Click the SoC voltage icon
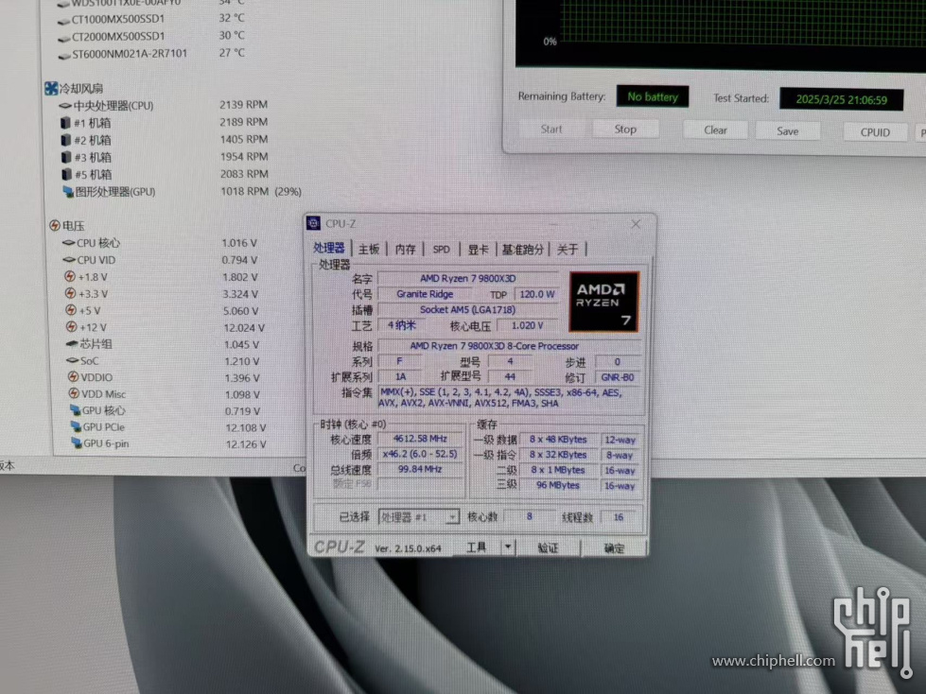 click(x=73, y=360)
